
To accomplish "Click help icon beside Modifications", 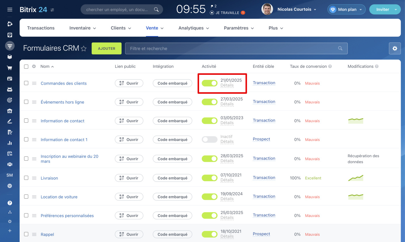I will coord(377,67).
